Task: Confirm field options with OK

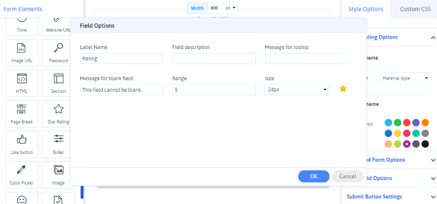Action: 314,176
